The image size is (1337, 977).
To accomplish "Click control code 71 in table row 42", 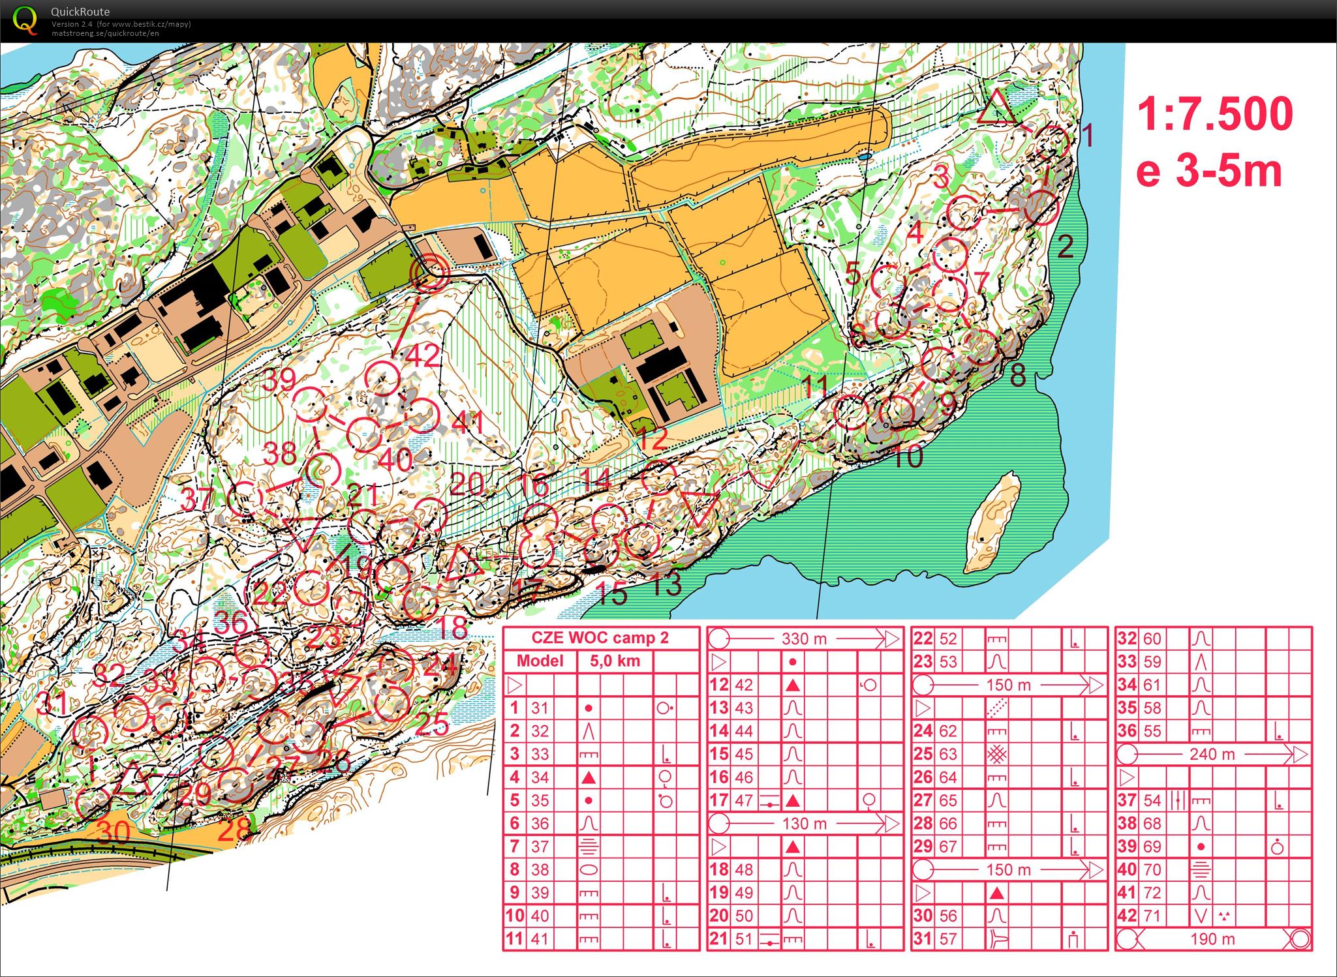I will [x=1152, y=916].
